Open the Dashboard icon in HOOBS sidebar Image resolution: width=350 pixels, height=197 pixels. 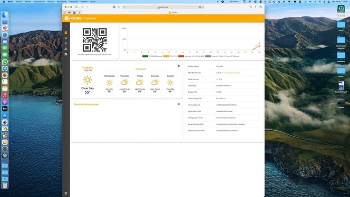[x=66, y=33]
